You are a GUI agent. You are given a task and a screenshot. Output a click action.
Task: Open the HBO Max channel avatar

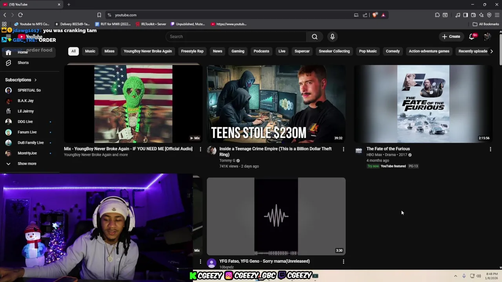point(359,151)
